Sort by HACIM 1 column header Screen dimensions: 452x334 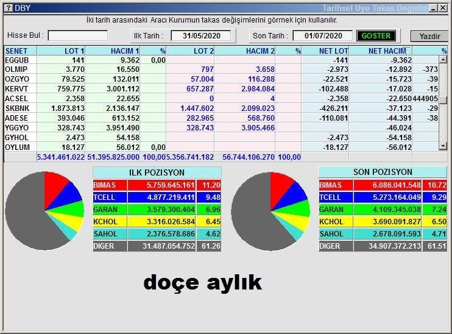(x=113, y=51)
